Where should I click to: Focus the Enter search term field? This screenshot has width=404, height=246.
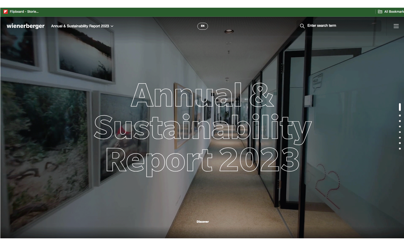339,26
